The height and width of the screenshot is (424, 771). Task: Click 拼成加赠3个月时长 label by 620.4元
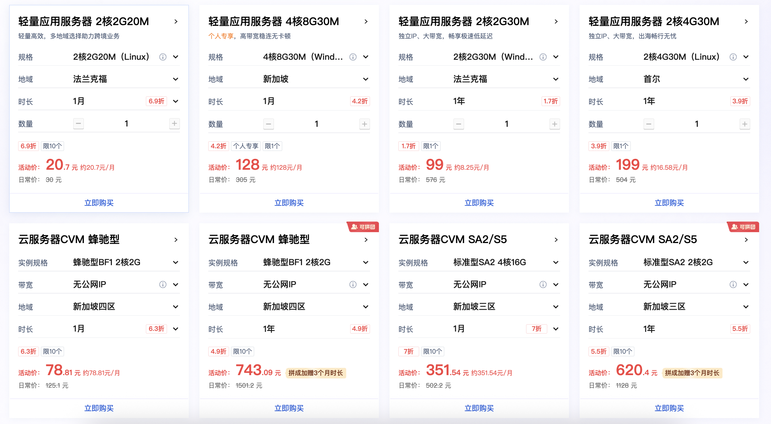(692, 373)
